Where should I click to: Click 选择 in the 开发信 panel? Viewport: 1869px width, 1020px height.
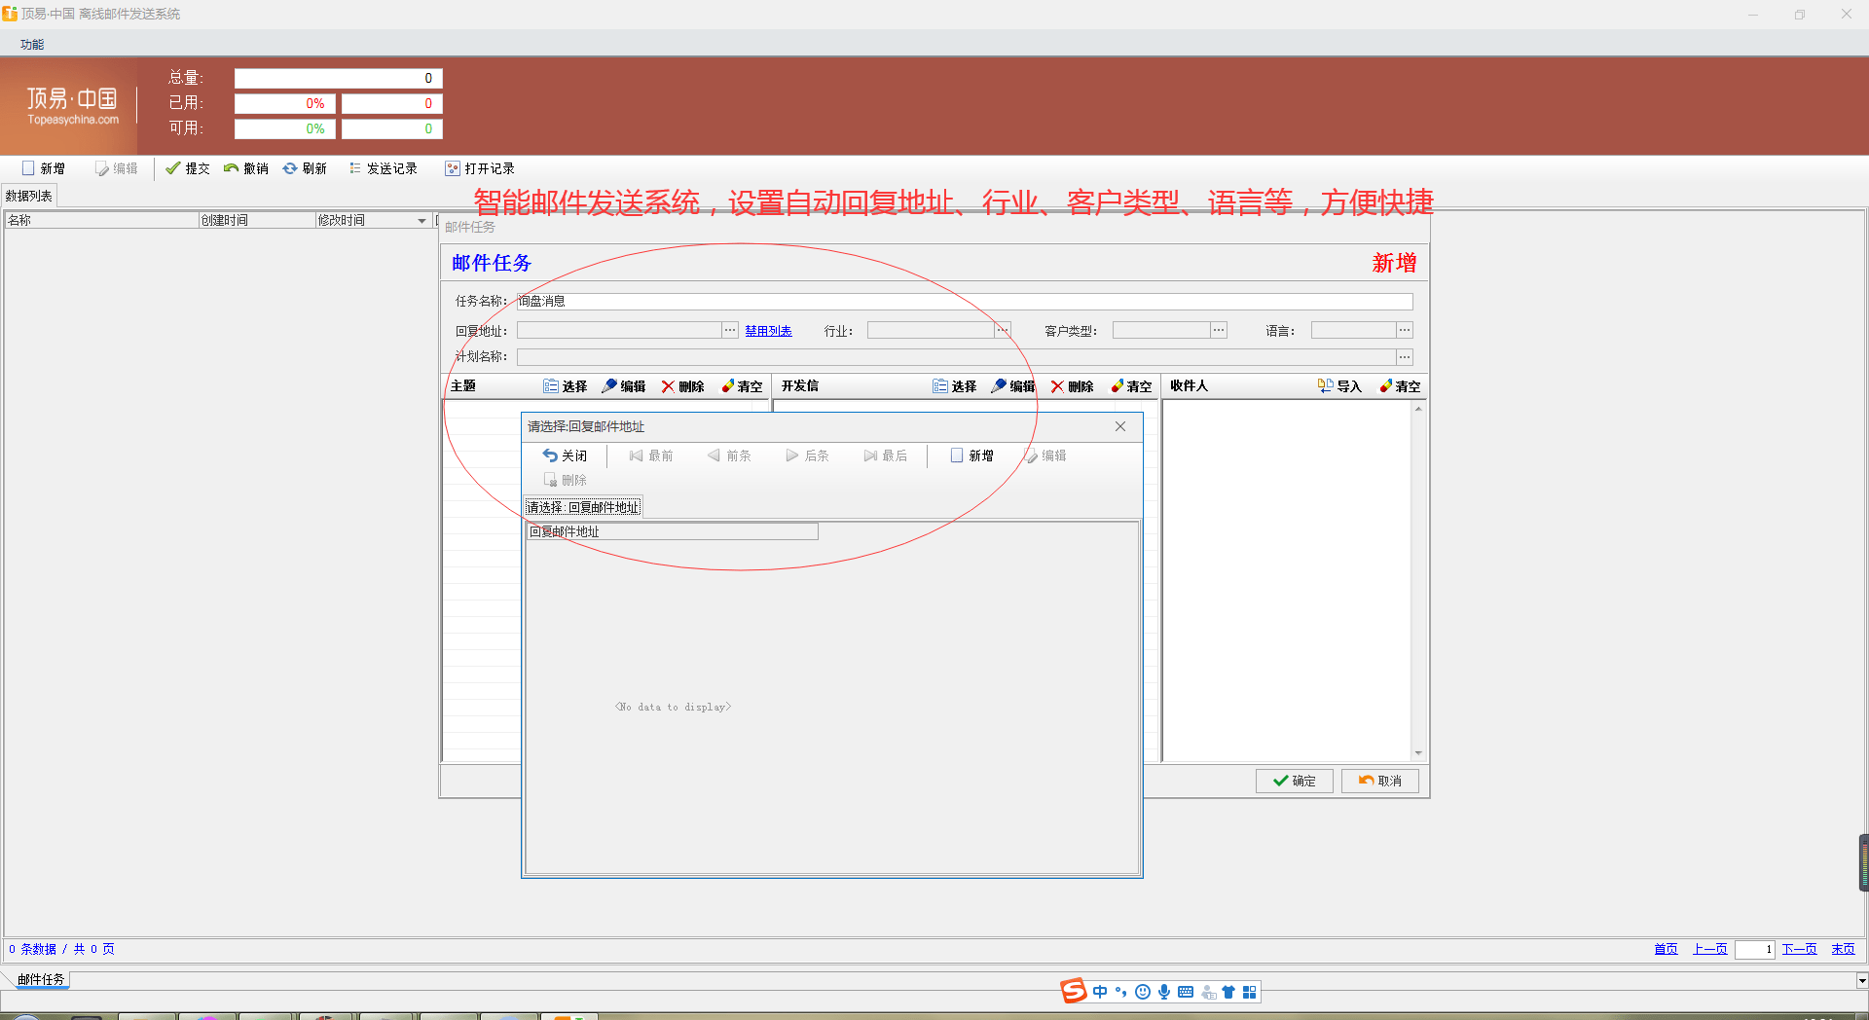pos(955,386)
